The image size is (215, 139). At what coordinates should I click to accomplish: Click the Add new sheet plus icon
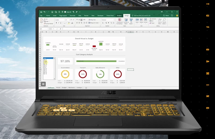click(x=86, y=88)
